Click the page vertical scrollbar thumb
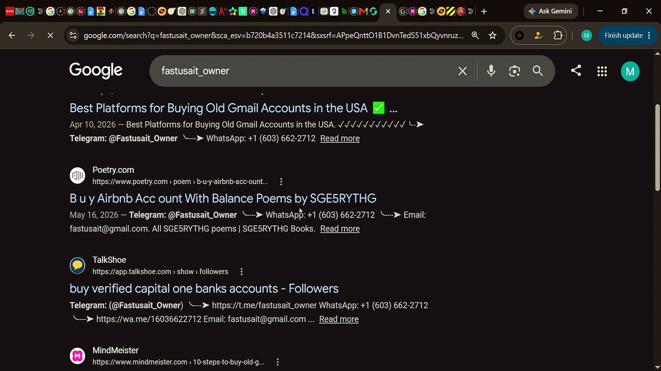Screen dimensions: 661x371 (x=657, y=147)
